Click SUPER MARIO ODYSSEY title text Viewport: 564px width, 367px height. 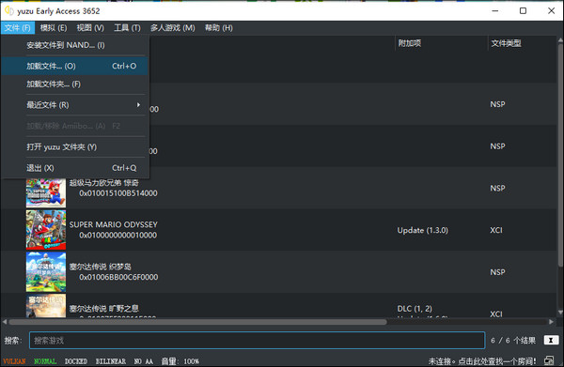pos(114,224)
